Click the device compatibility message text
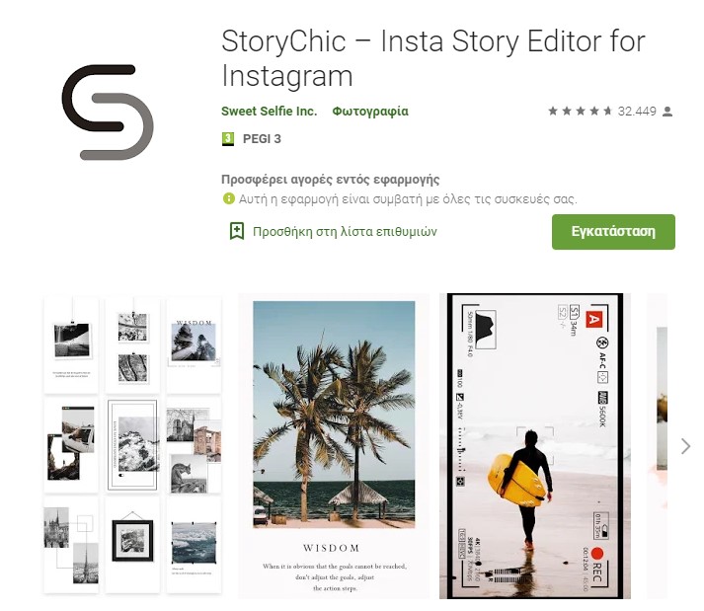 pos(408,198)
